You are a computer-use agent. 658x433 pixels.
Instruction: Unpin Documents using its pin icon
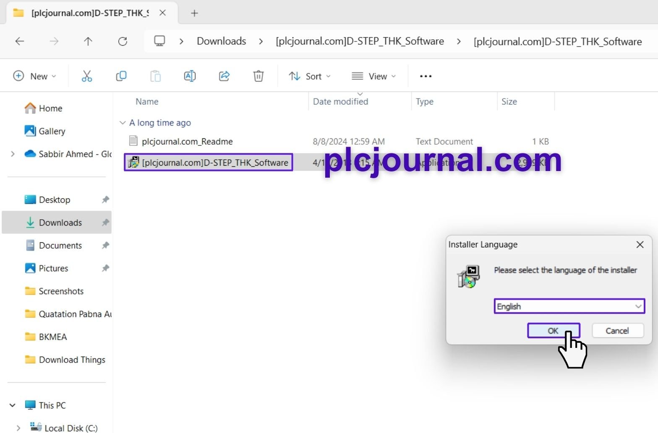point(105,246)
